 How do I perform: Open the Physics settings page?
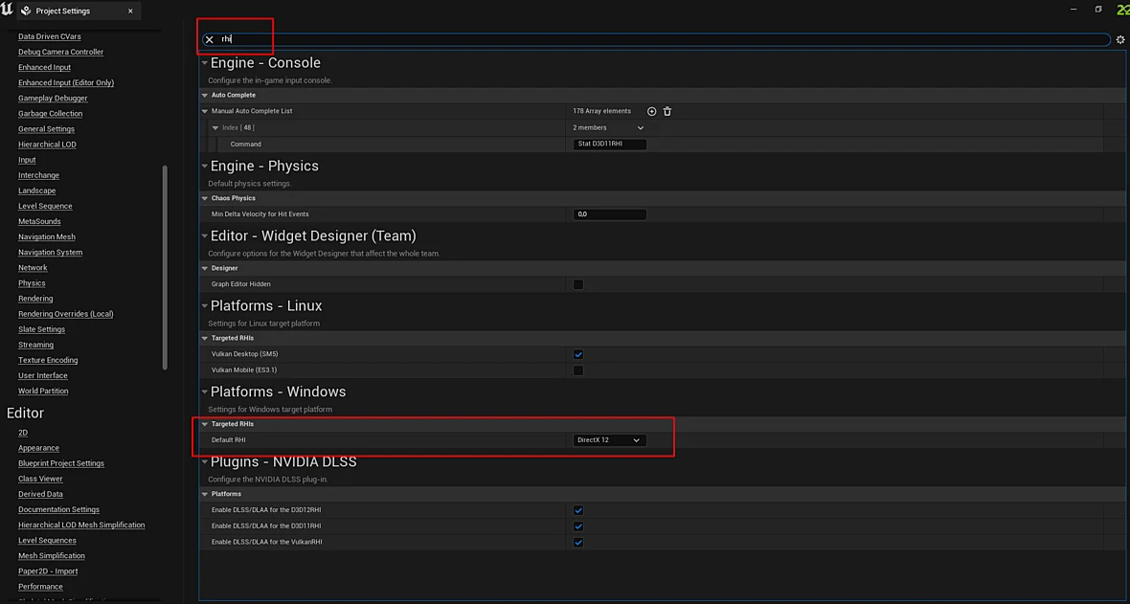[32, 283]
